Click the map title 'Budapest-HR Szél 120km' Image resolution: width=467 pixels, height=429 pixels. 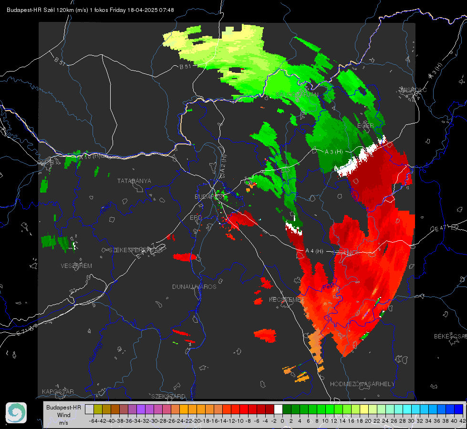pyautogui.click(x=40, y=10)
